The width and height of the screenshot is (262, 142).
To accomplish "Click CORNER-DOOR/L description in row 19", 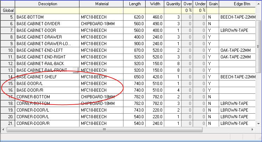I will tap(47, 110).
